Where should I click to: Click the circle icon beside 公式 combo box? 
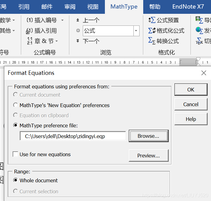tap(78, 31)
